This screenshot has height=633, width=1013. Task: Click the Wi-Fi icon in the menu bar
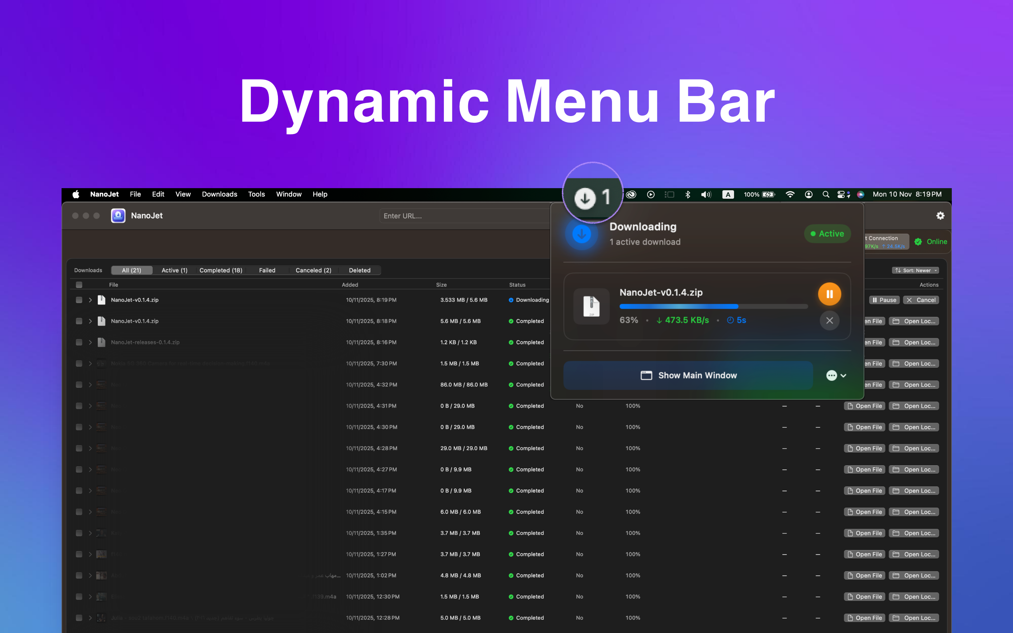pyautogui.click(x=790, y=194)
